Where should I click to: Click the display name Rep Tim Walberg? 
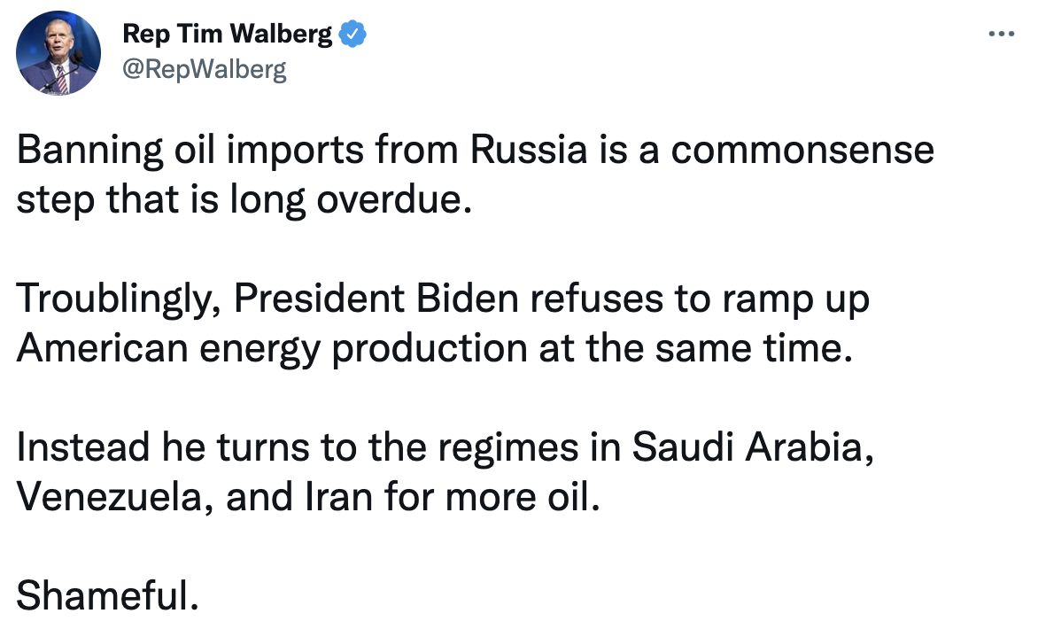pos(228,35)
